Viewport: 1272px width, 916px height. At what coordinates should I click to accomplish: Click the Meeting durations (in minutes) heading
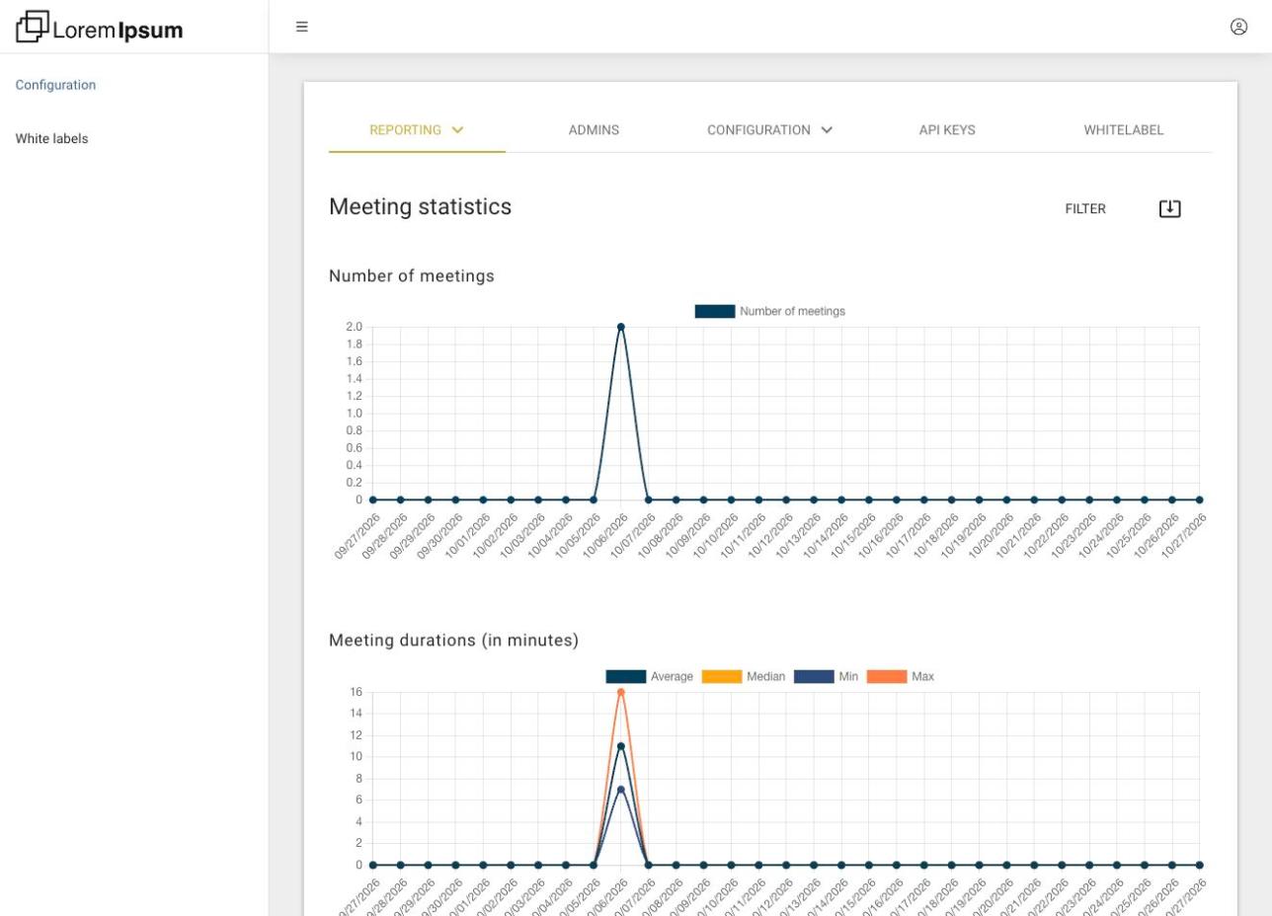[453, 640]
